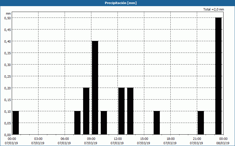Click the 0,50 y-axis value label
This screenshot has width=235, height=146.
(8, 18)
